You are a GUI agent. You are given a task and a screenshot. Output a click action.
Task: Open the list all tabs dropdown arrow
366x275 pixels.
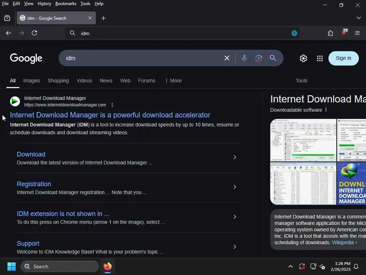(359, 18)
